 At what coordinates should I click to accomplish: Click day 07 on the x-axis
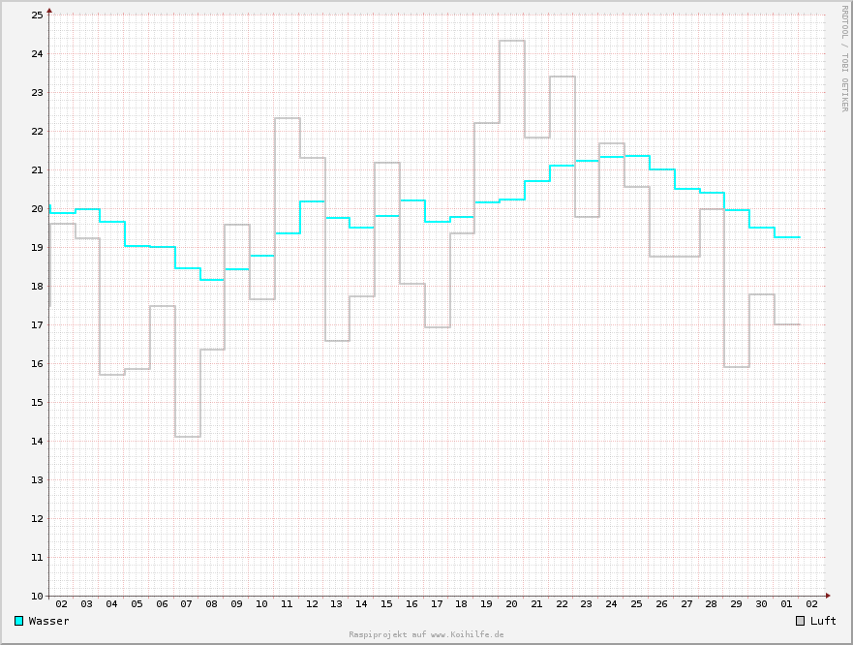(187, 604)
